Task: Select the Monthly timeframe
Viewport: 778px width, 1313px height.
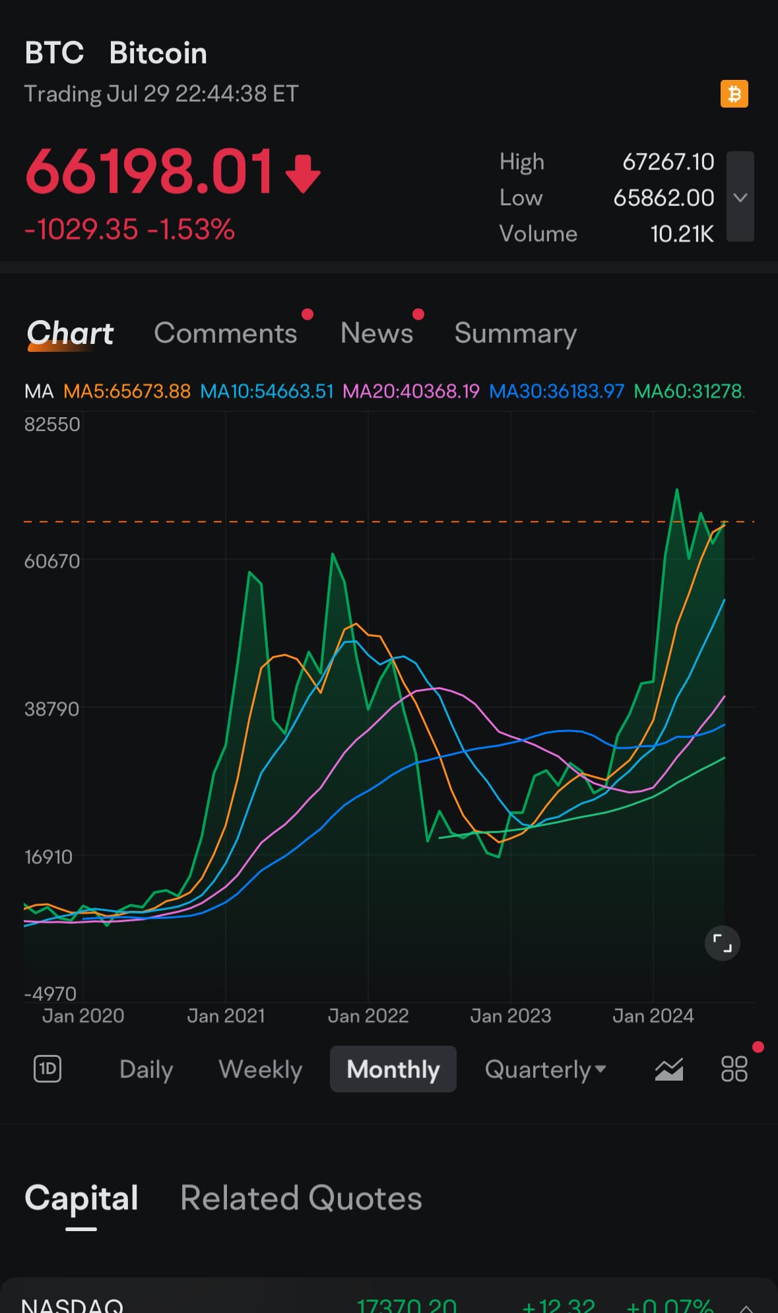Action: click(393, 1069)
